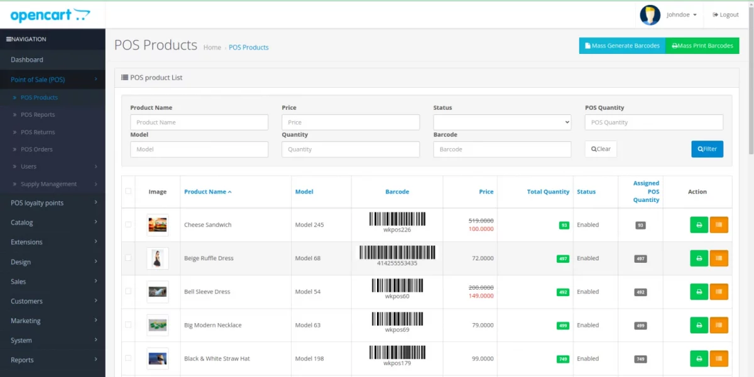Print barcode for Black & White Straw Hat
Image resolution: width=754 pixels, height=377 pixels.
[699, 358]
